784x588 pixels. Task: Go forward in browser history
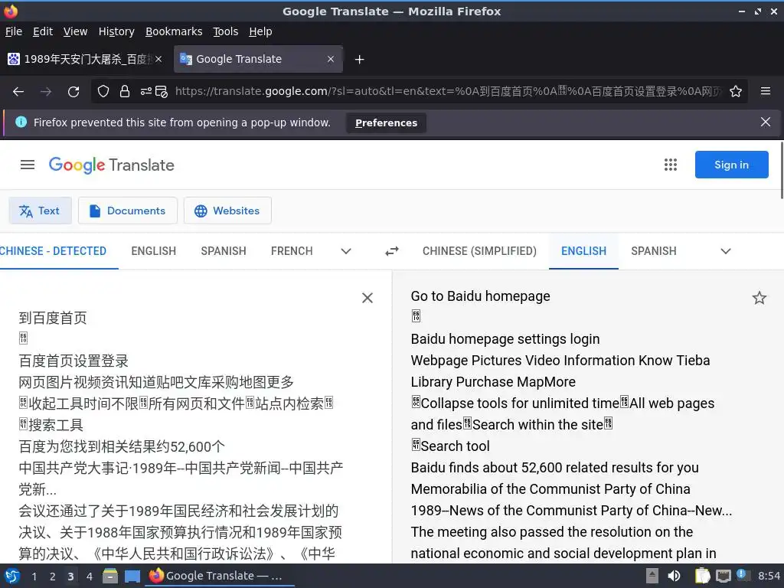tap(46, 92)
